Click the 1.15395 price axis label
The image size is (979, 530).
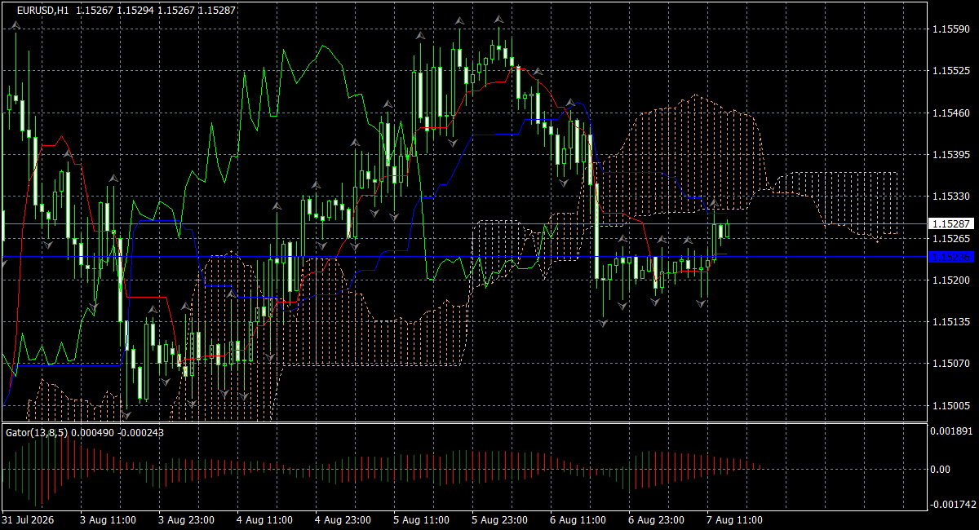[950, 155]
